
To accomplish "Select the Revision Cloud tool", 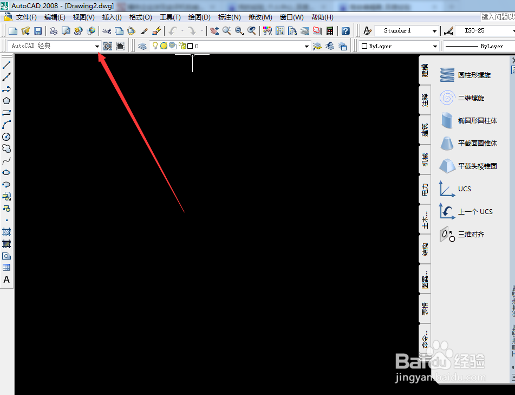I will point(6,148).
